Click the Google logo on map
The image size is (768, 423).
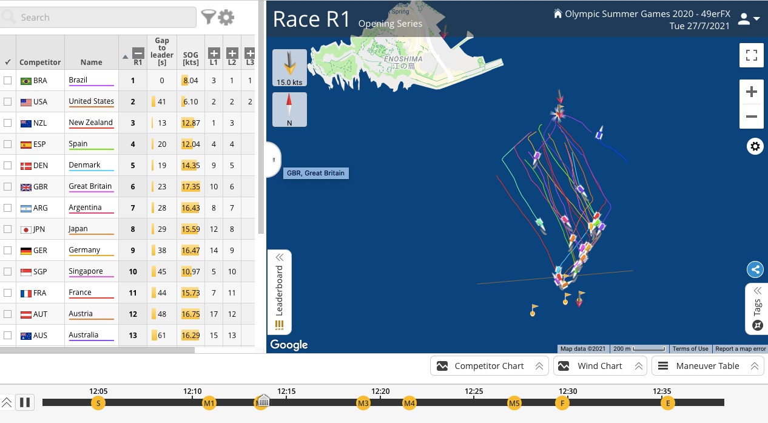[x=289, y=345]
